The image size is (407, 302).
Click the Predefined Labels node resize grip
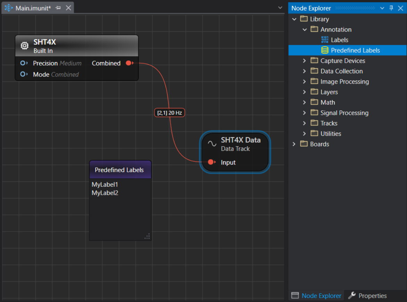pos(147,236)
